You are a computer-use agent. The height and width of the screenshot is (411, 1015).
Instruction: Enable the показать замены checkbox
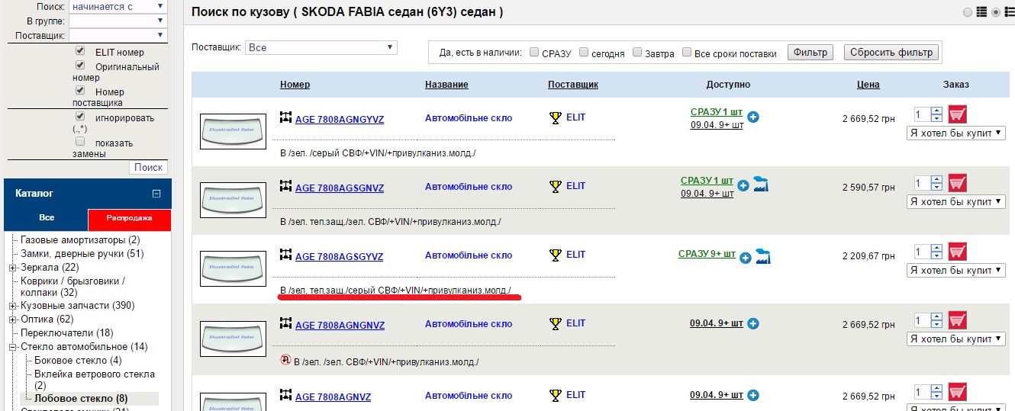(x=79, y=142)
